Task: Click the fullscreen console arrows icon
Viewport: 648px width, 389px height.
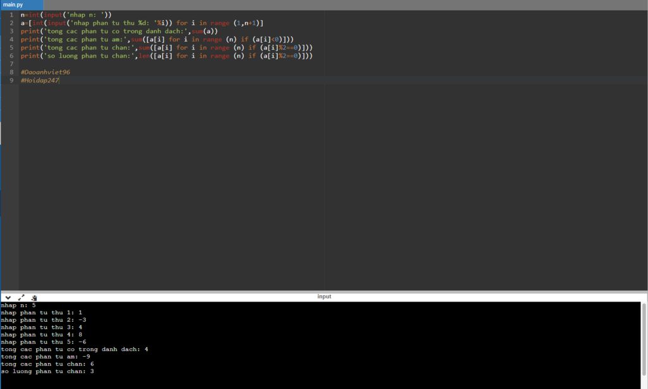Action: (21, 298)
